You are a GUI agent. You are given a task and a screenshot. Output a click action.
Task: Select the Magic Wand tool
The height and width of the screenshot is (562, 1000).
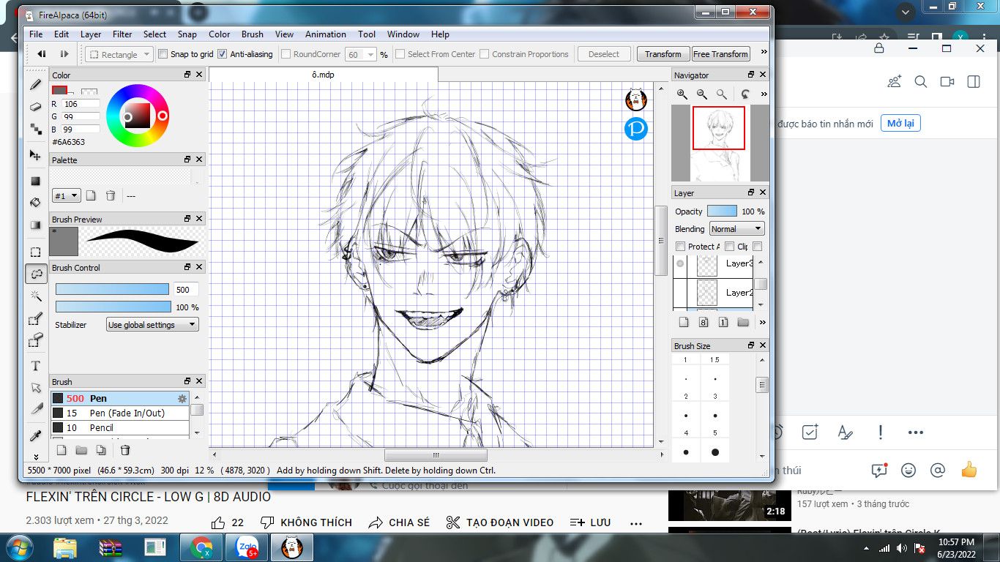[35, 296]
